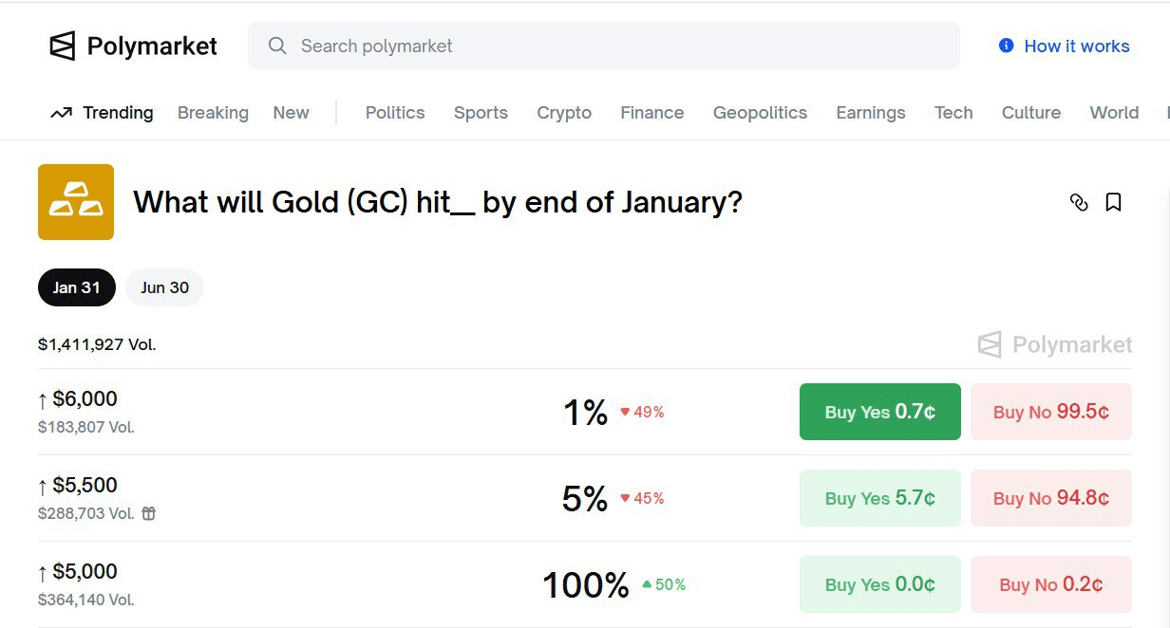Click the gold bars market thumbnail
This screenshot has width=1170, height=628.
76,202
